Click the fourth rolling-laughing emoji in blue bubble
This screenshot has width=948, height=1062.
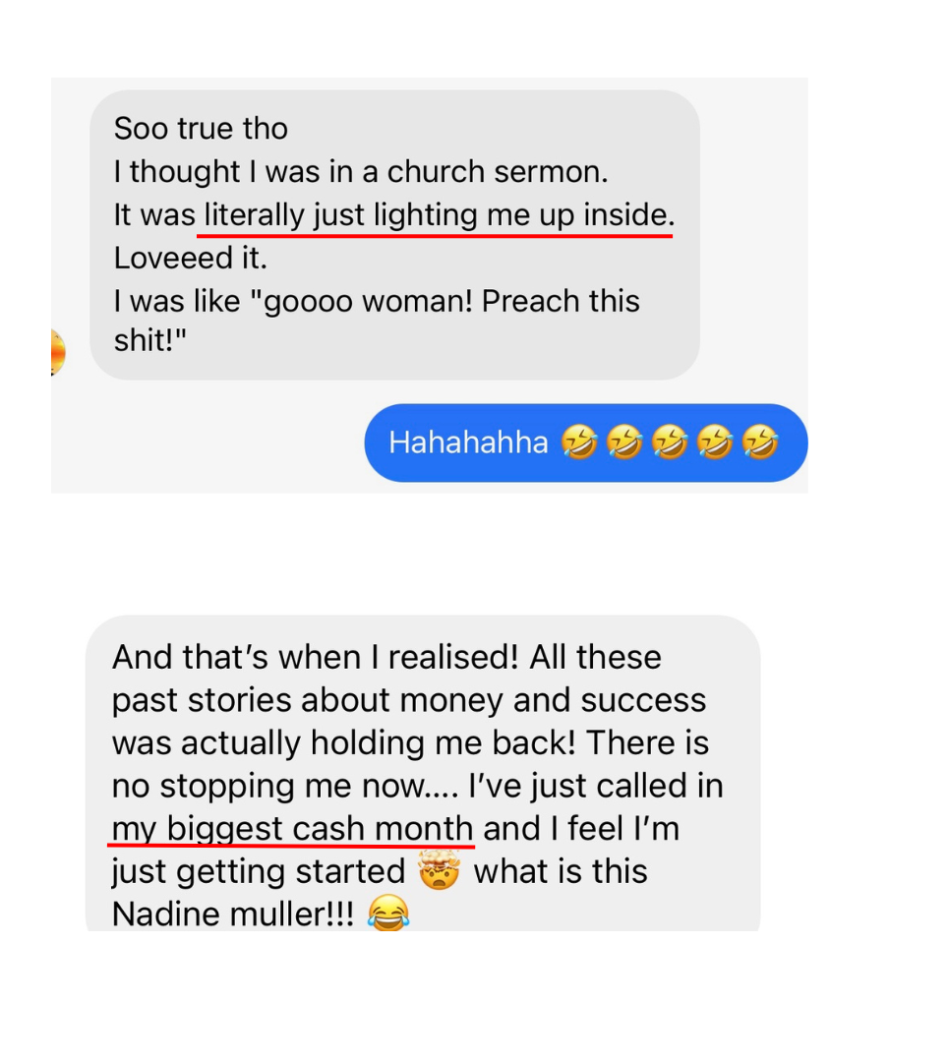(715, 442)
